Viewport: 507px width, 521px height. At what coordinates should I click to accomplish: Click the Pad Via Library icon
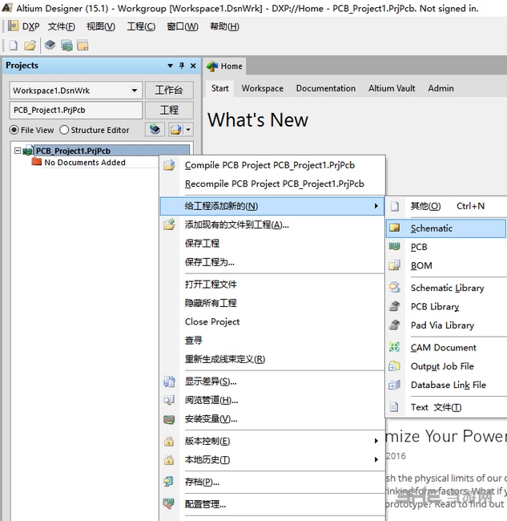pos(394,325)
